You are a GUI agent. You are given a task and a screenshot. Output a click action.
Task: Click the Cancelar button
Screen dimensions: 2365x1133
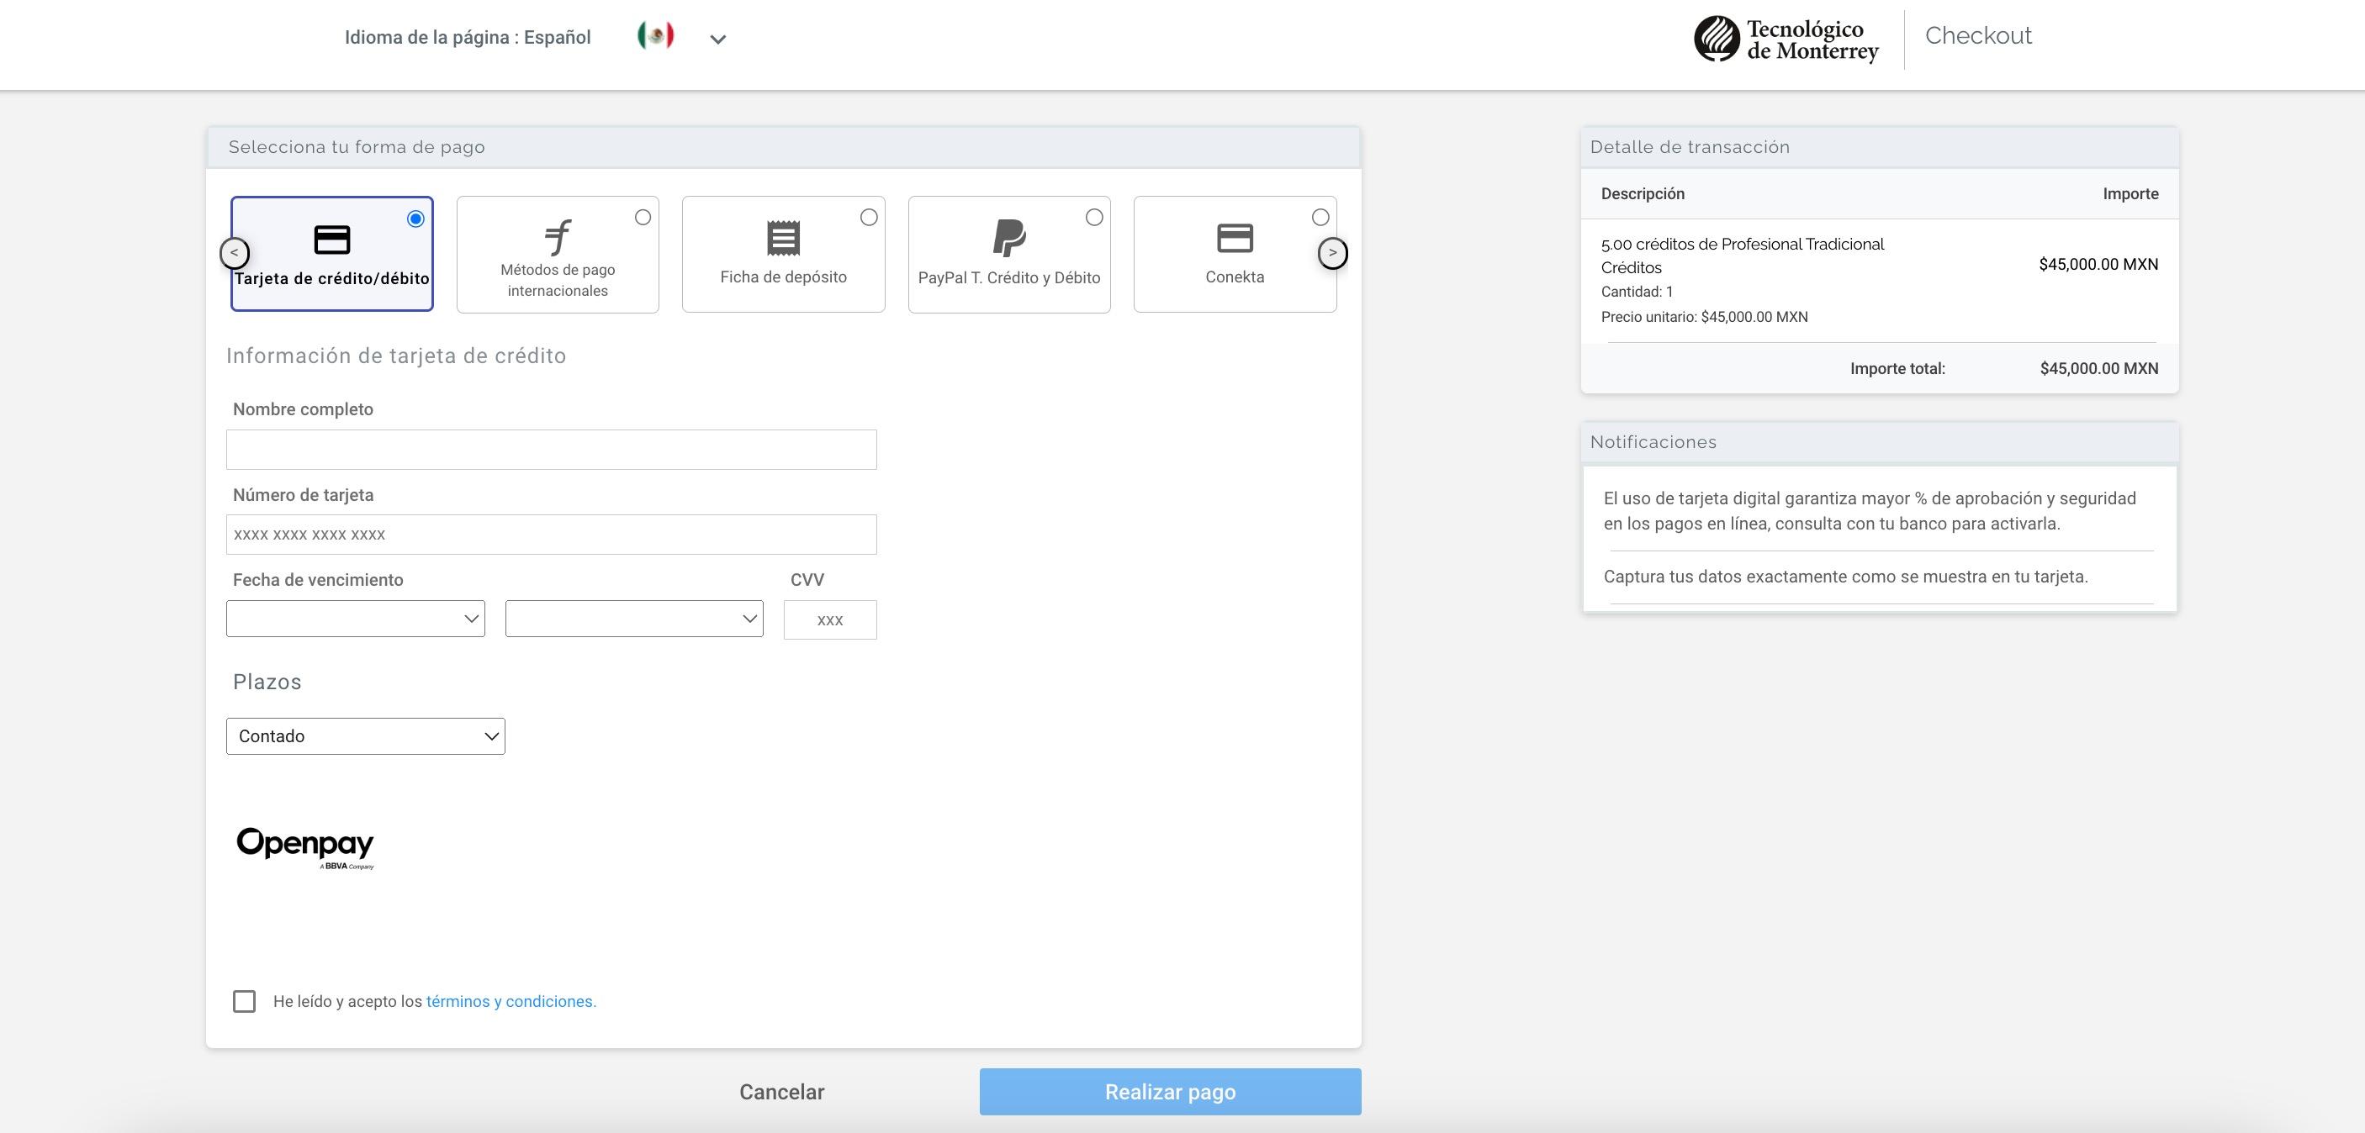781,1092
